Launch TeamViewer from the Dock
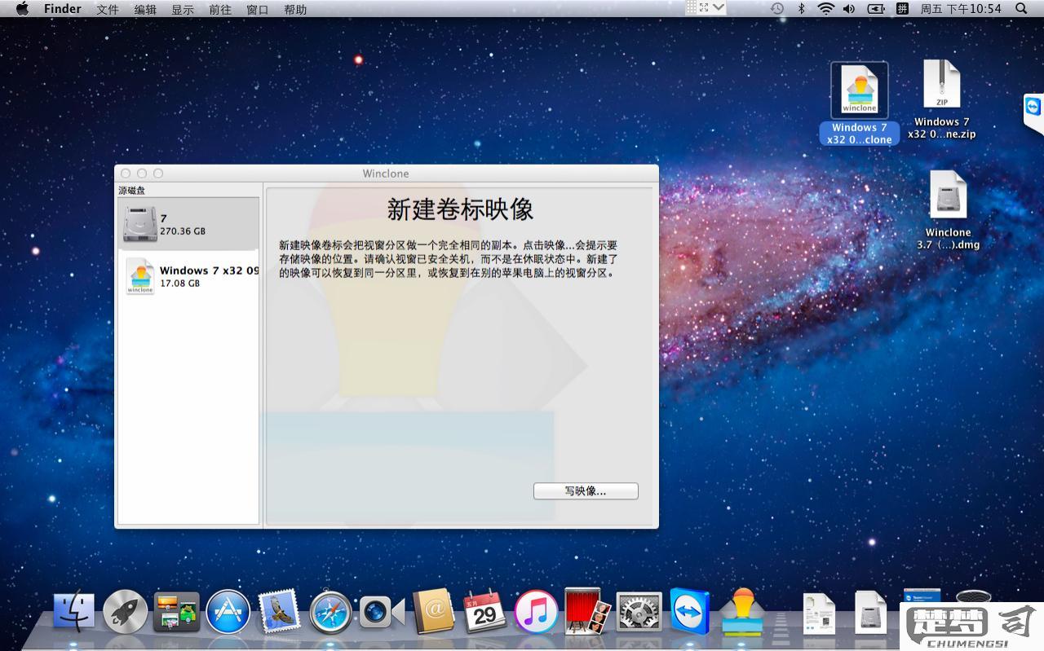 (689, 610)
